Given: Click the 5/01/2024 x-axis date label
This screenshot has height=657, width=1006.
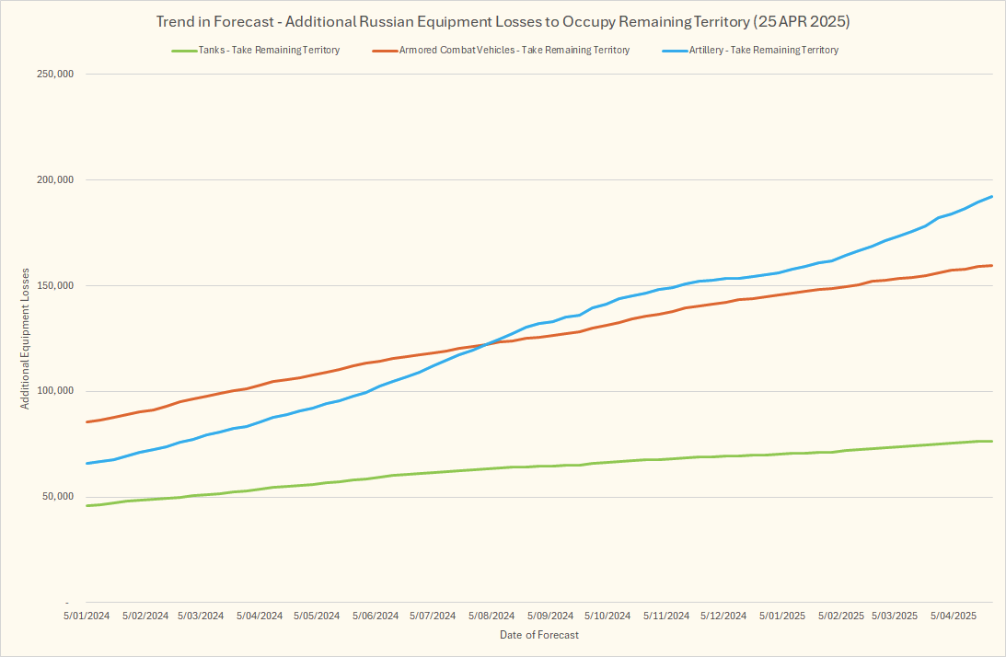Looking at the screenshot, I should click(87, 616).
